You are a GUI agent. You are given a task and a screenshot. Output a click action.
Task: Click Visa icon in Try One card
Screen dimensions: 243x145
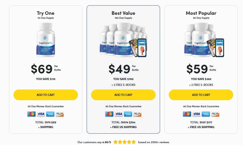pos(41,114)
